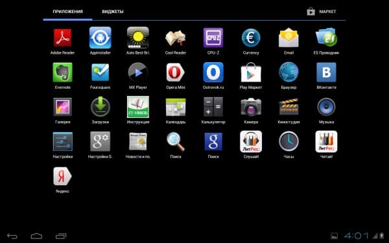Screen dimensions: 389x243
Task: Launch Opera Mini browser
Action: tap(176, 73)
